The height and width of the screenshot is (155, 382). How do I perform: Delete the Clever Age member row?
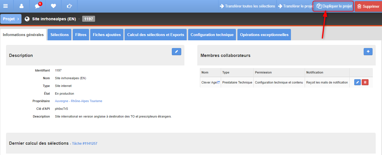coord(365,82)
